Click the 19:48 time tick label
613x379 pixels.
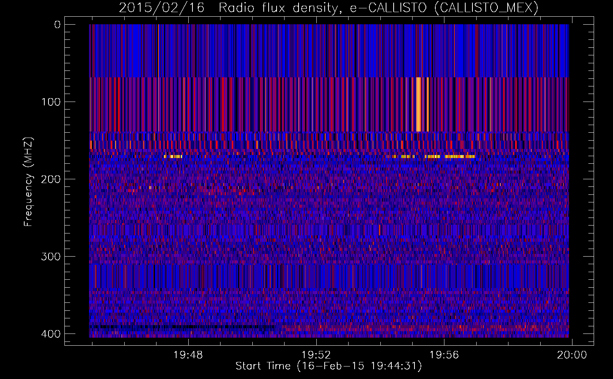pos(188,355)
